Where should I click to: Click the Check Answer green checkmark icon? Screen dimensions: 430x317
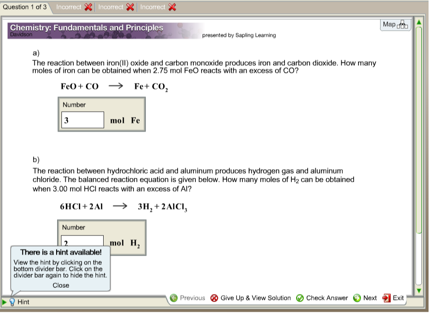(x=300, y=297)
